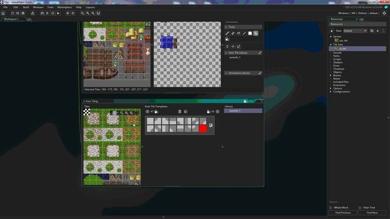Open the Layouts menu
The image size is (390, 219).
pos(90,7)
